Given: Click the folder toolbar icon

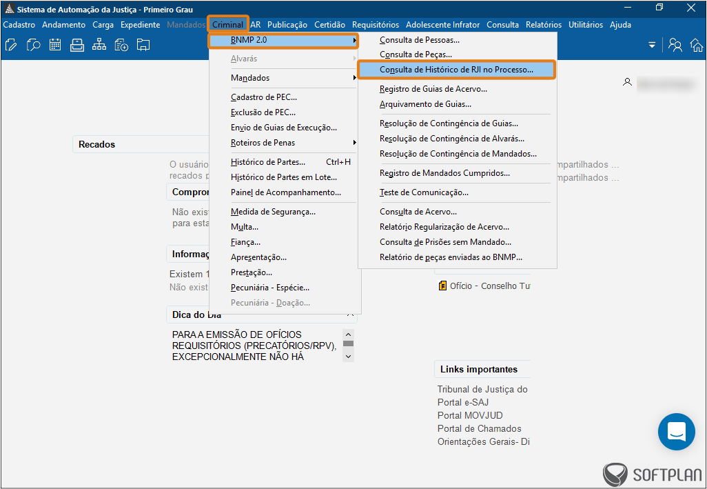Looking at the screenshot, I should point(143,45).
